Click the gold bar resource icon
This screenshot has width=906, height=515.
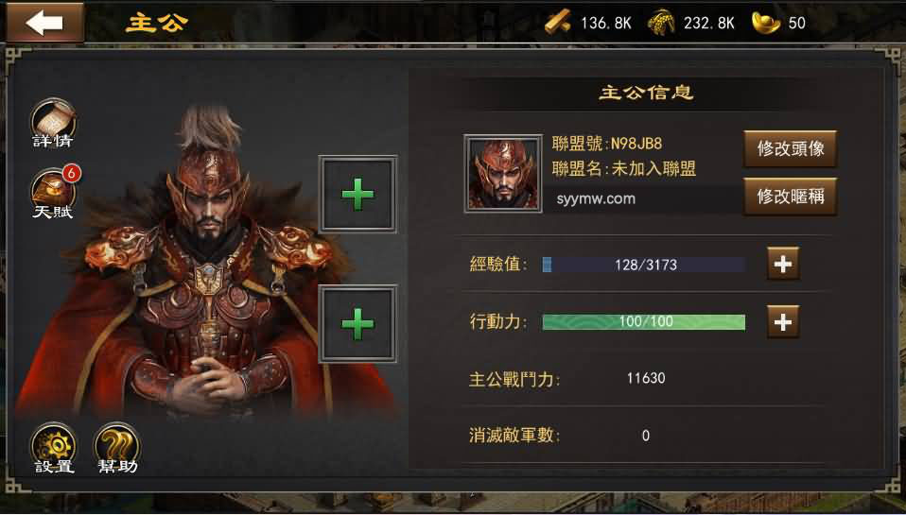click(x=558, y=23)
